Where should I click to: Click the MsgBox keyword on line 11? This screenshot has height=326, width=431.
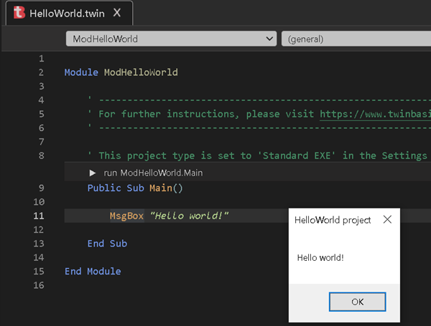click(x=126, y=216)
